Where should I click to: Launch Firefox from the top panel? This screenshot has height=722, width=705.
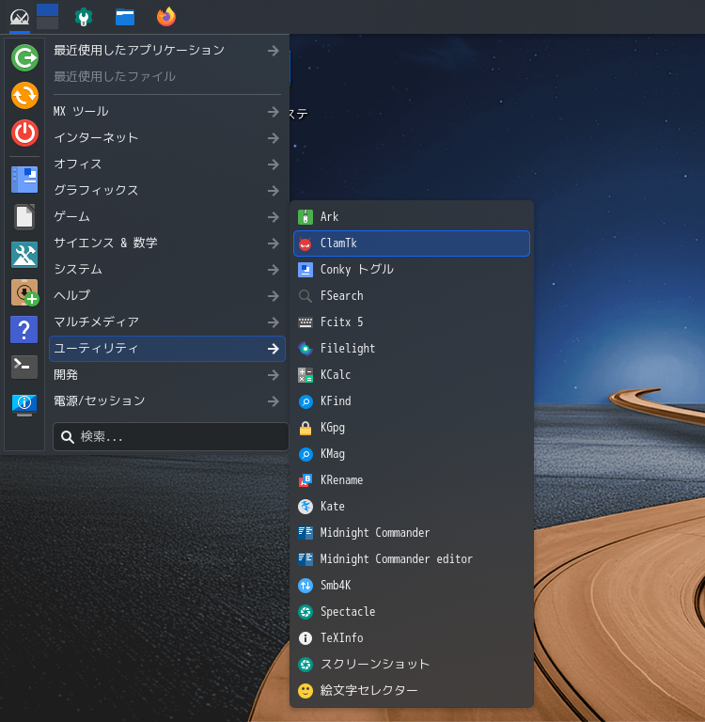tap(166, 17)
